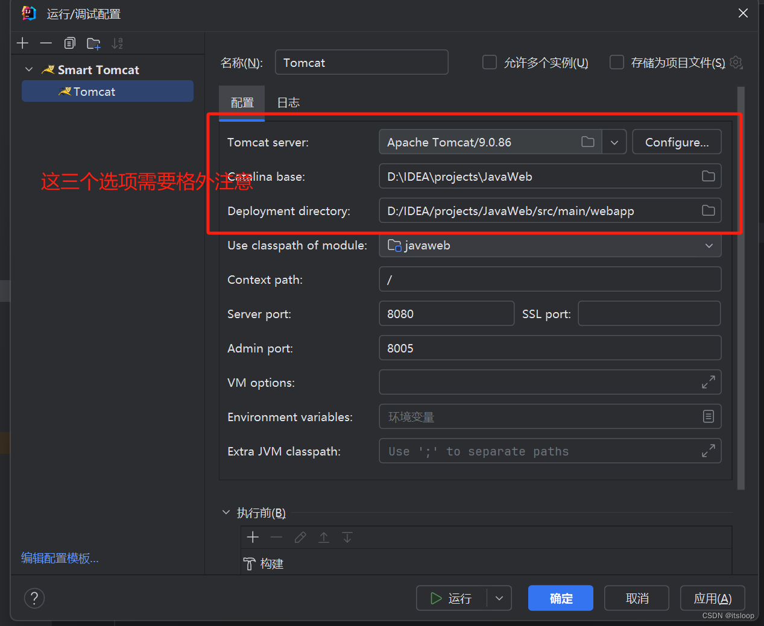The width and height of the screenshot is (764, 626).
Task: Browse folder icon in Tomcat server field
Action: [588, 142]
